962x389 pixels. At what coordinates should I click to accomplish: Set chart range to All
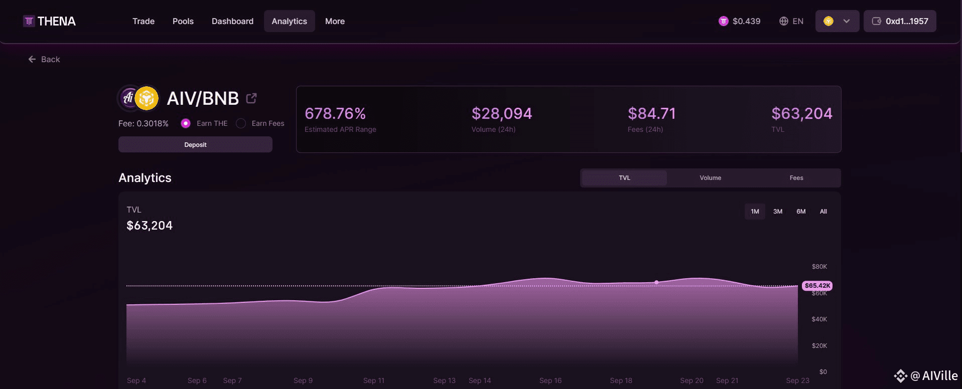[823, 212]
